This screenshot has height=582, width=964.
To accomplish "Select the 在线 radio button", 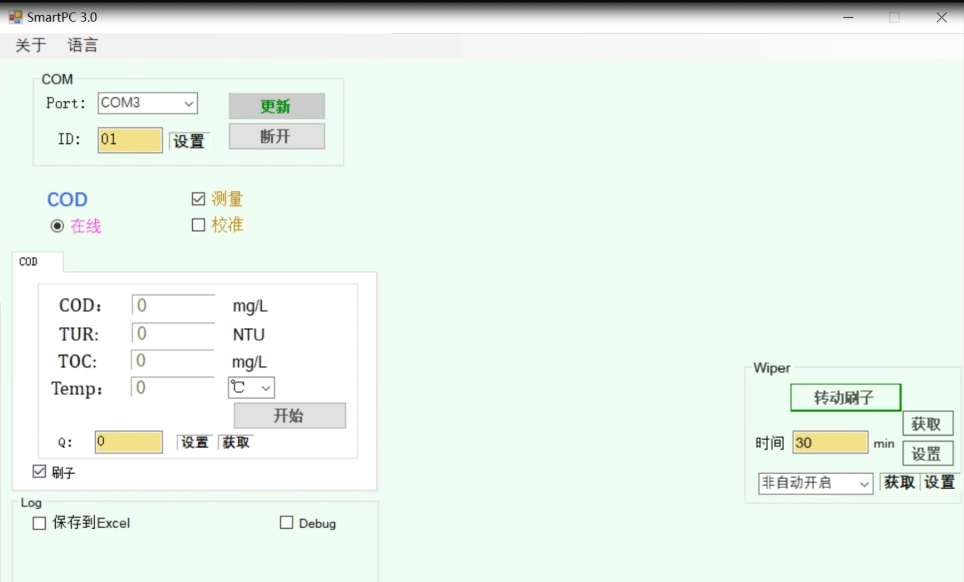I will click(x=58, y=226).
